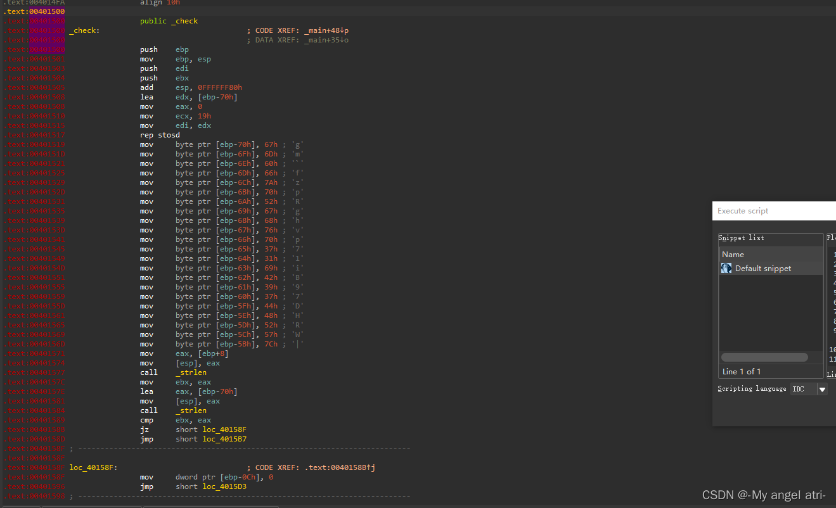Click the "[ebp-5Ch], 57h" line commented 'W'
Viewport: 836px width, 508px height.
click(222, 334)
